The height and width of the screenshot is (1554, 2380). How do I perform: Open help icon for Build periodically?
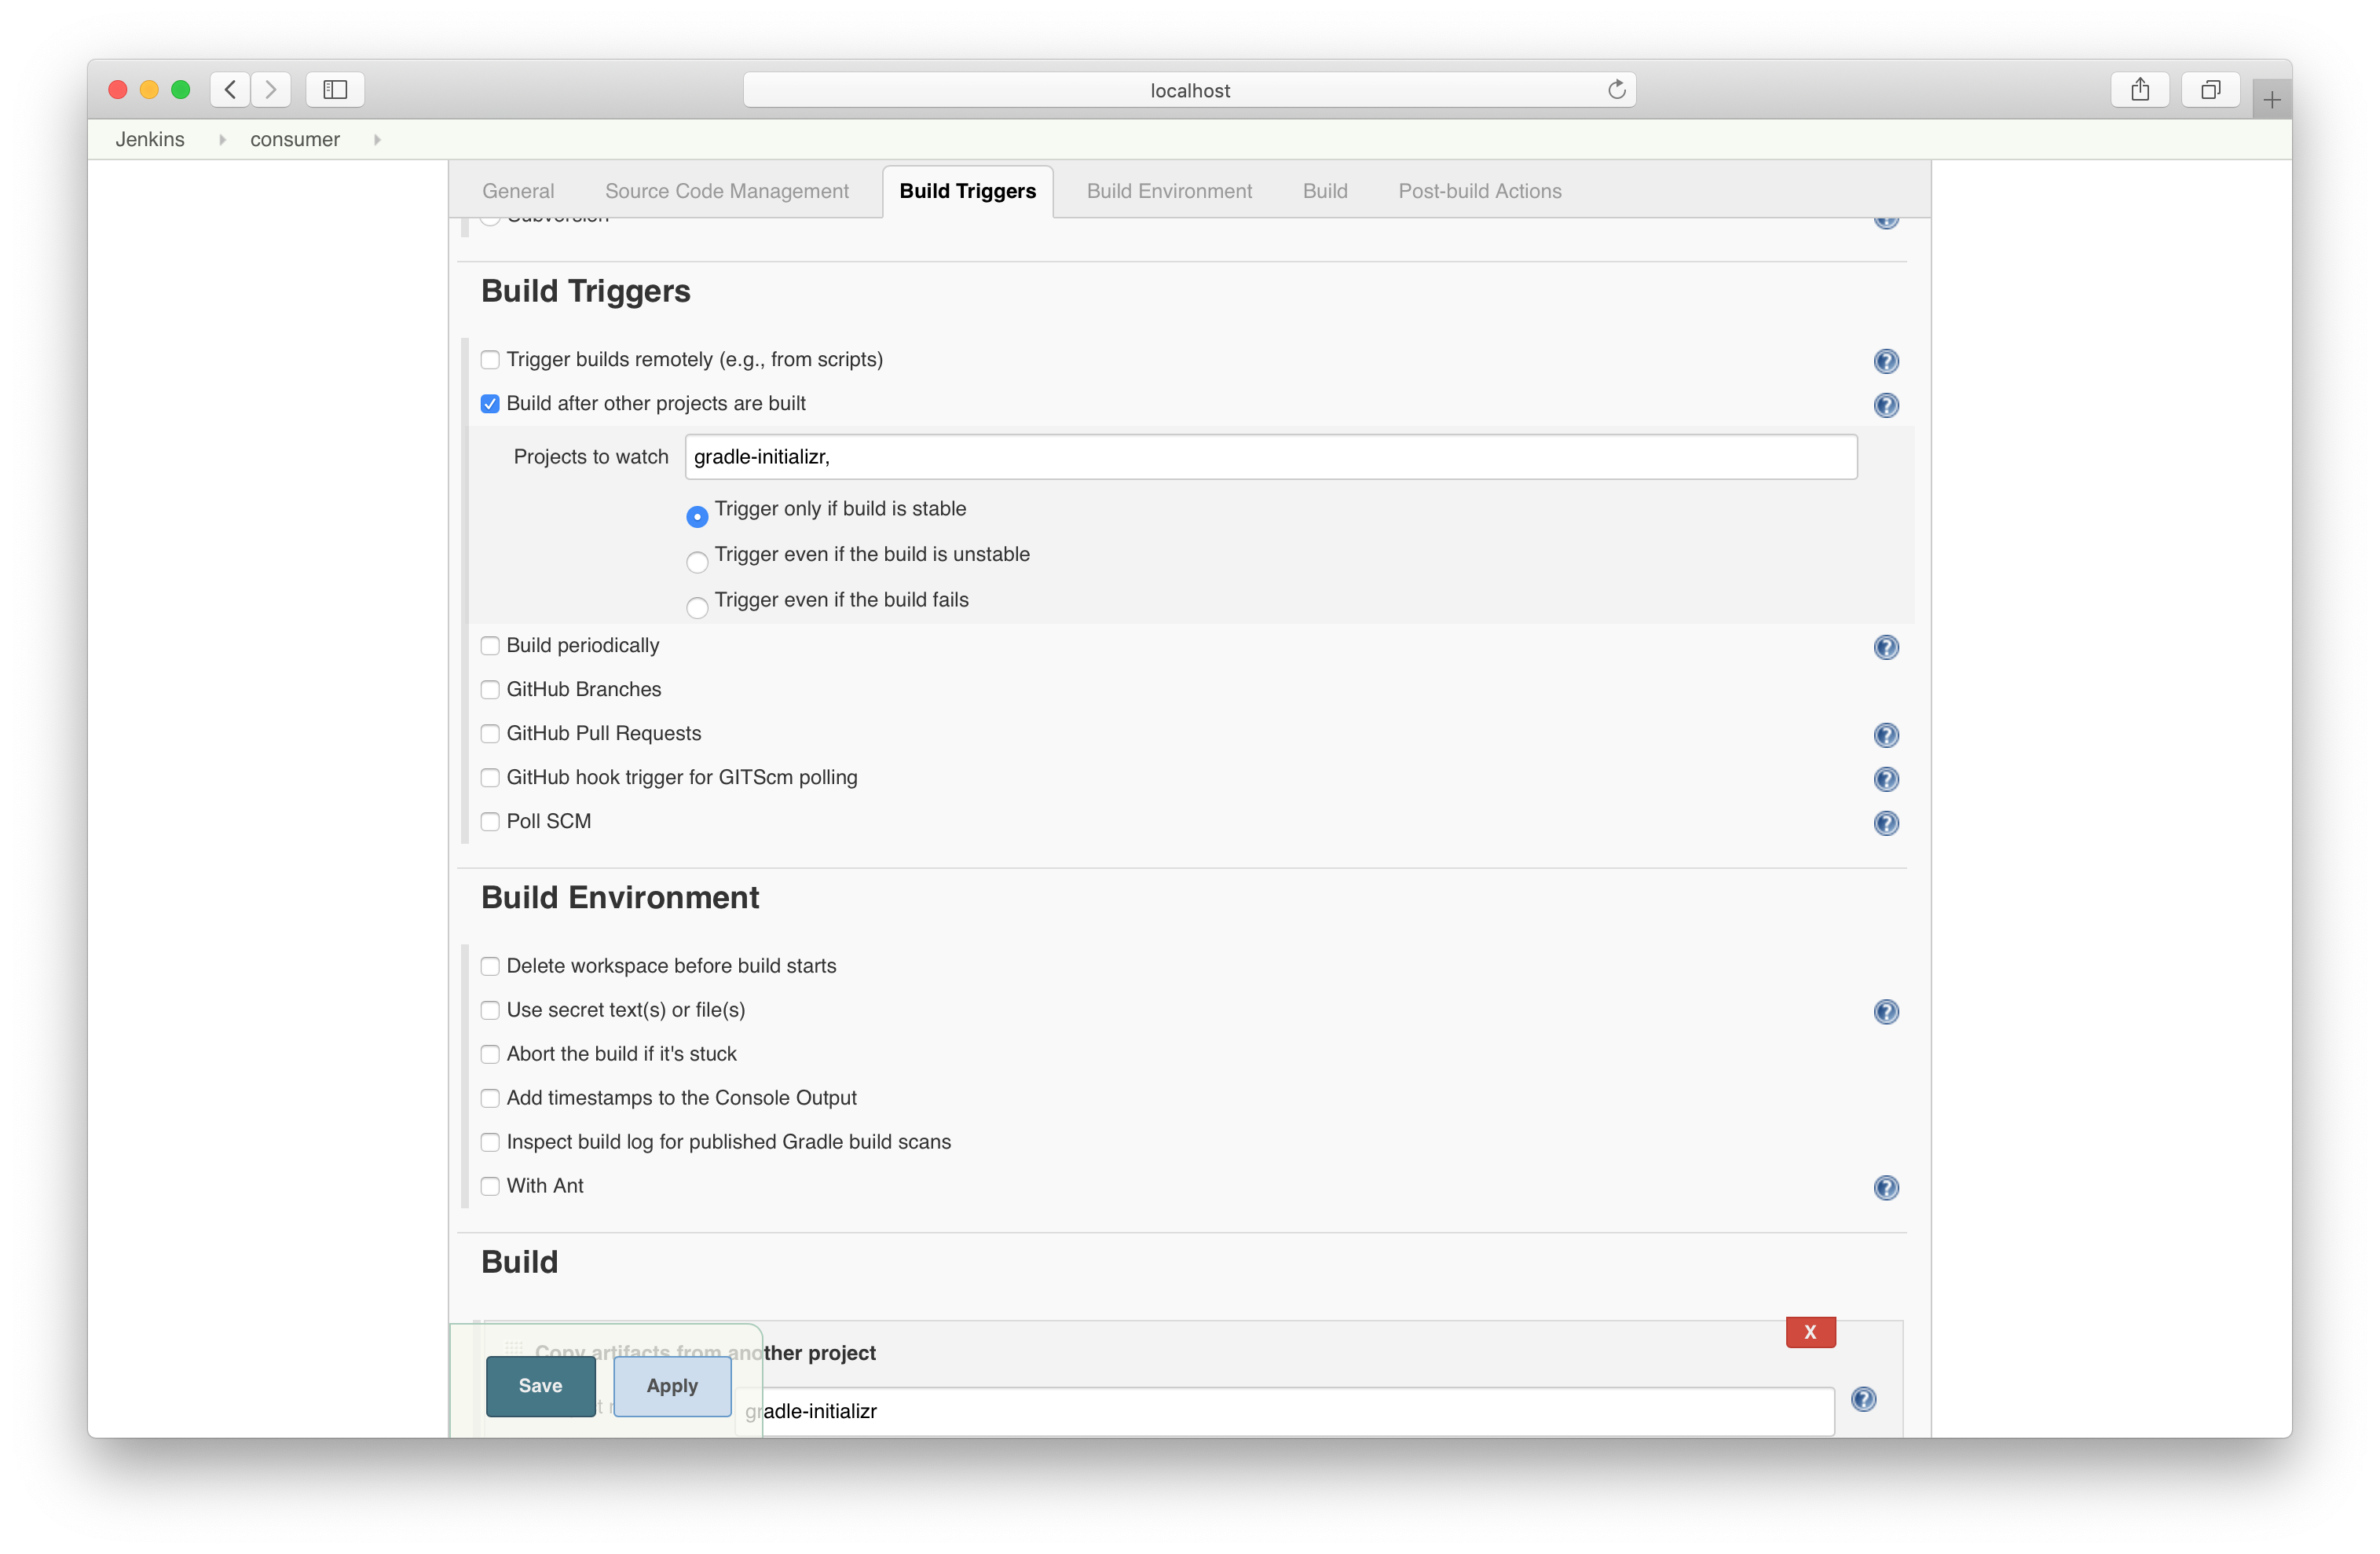point(1885,647)
